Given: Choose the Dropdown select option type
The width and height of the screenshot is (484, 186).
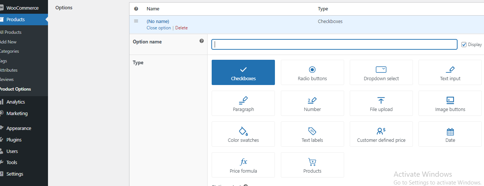Looking at the screenshot, I should point(381,72).
